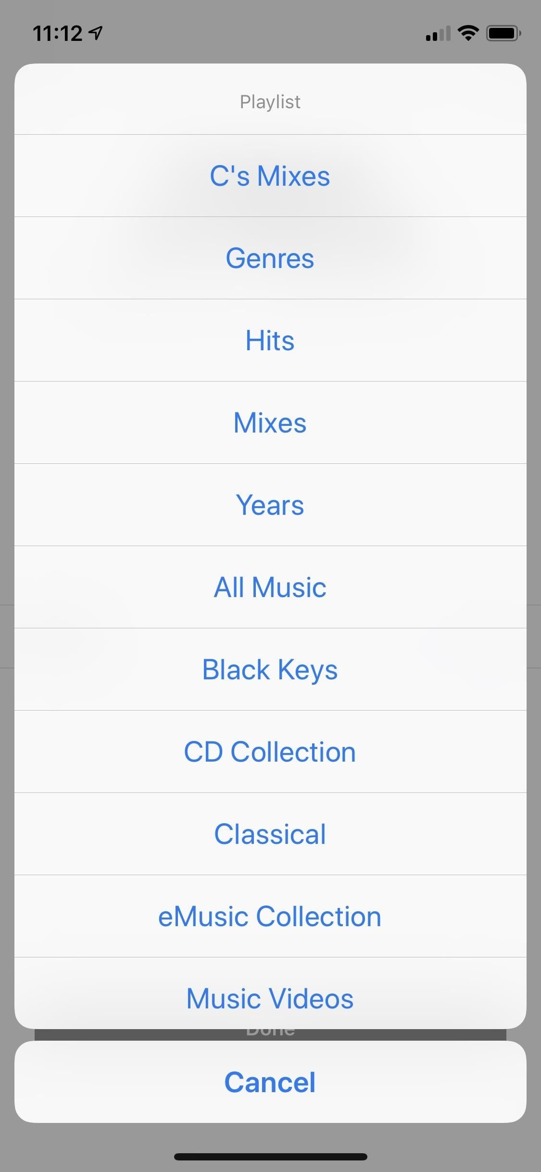
Task: Choose the Years playlist
Action: (x=270, y=505)
